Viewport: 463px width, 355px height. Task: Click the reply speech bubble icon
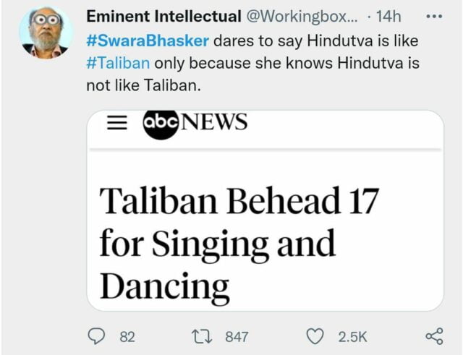tap(96, 336)
